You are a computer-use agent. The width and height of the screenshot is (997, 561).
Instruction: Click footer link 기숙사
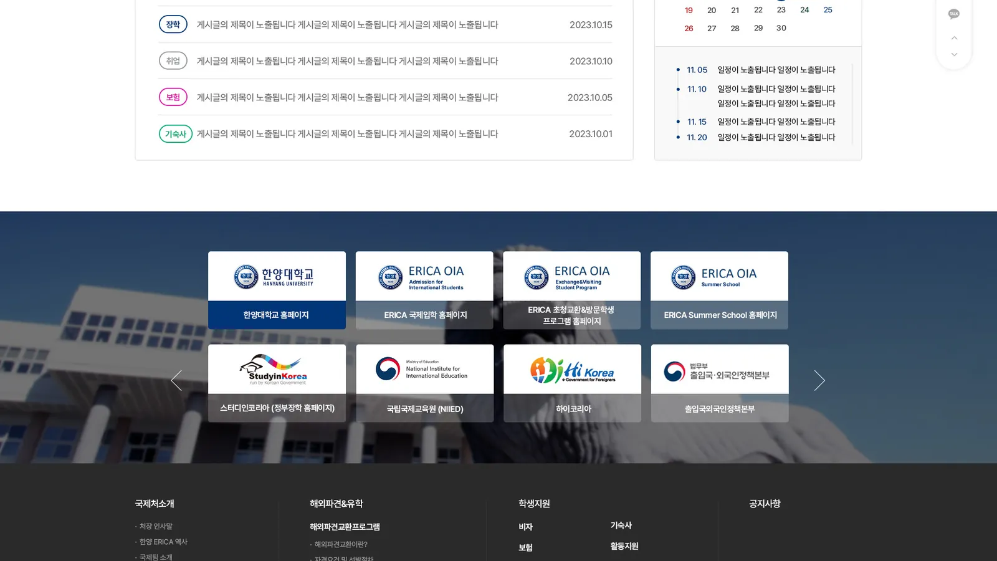tap(621, 525)
